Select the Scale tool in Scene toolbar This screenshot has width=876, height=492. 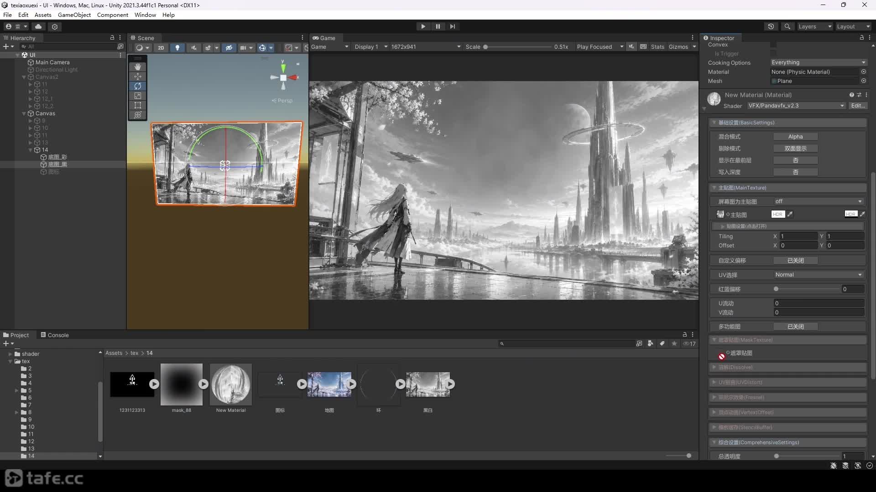click(138, 96)
